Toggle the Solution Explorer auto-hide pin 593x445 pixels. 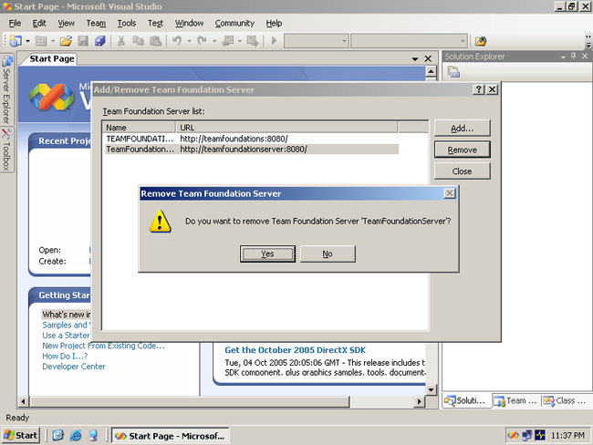point(574,57)
